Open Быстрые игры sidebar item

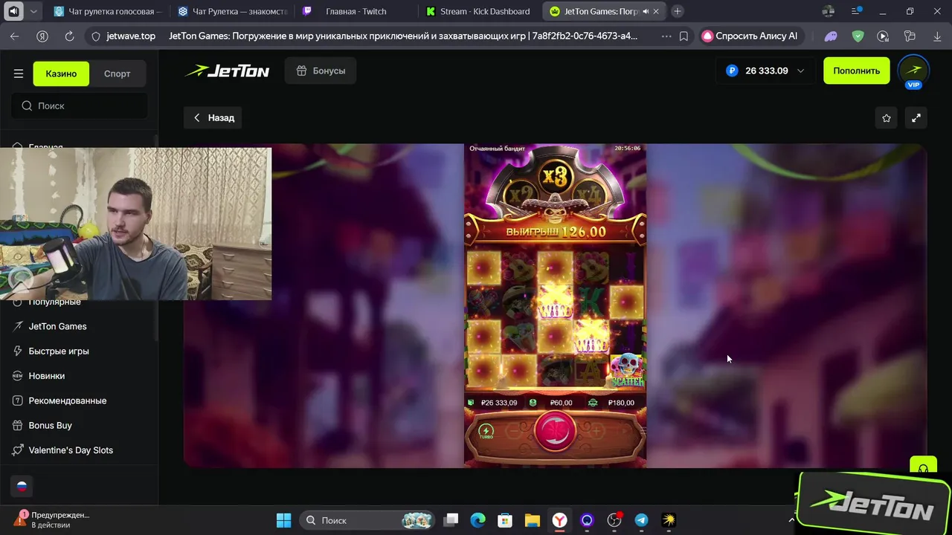pyautogui.click(x=59, y=351)
